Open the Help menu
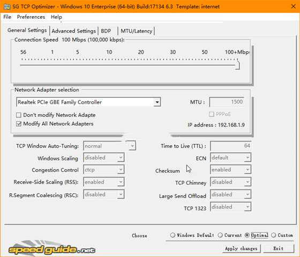The image size is (300, 257). tap(56, 17)
